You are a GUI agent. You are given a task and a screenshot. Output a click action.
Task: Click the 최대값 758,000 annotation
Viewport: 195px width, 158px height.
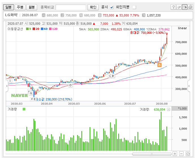point(148,33)
